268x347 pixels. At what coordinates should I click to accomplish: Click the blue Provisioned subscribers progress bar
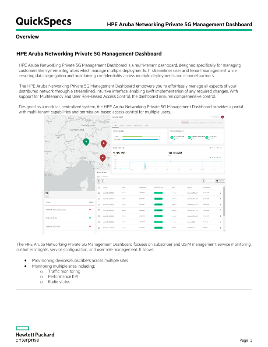point(141,139)
